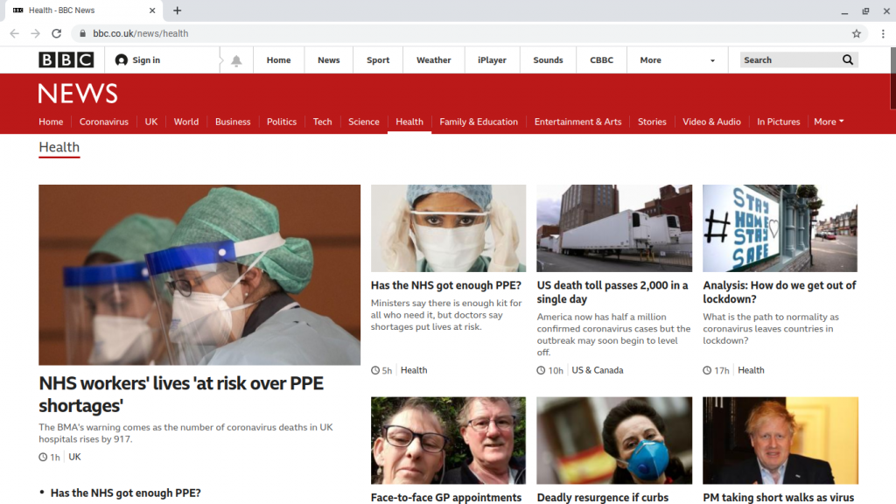
Task: Go to the Coronavirus news section
Action: 104,122
